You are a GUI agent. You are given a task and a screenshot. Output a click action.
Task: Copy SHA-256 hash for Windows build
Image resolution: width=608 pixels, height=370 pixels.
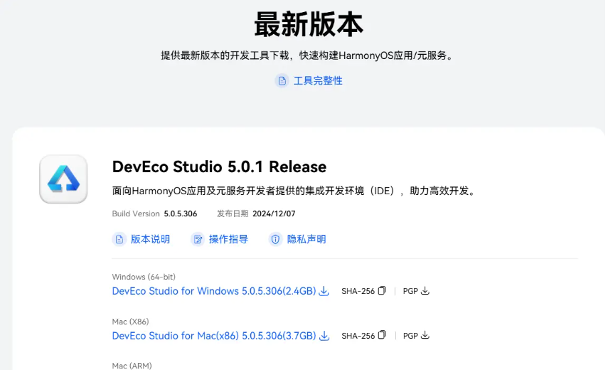pyautogui.click(x=382, y=291)
